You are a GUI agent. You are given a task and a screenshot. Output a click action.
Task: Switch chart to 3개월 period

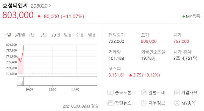coord(20,35)
